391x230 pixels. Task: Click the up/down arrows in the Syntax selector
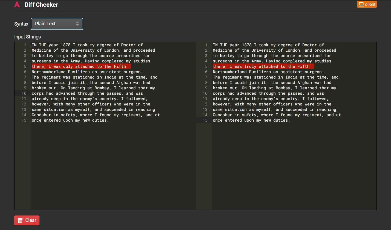(x=77, y=24)
